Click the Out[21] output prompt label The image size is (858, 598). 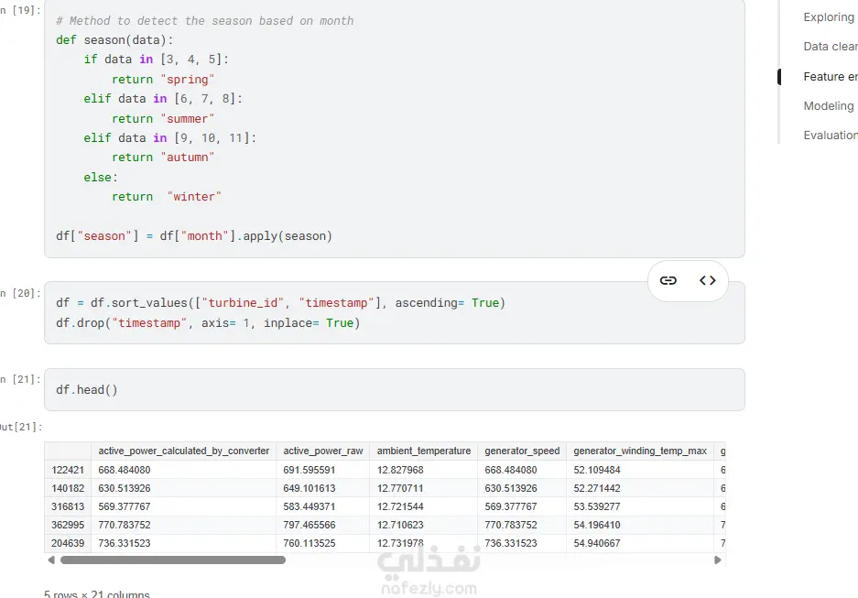(x=21, y=427)
